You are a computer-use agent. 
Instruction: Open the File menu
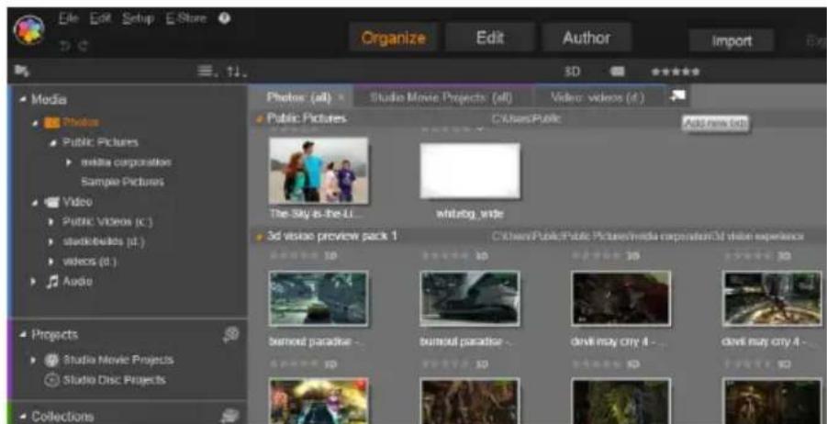pyautogui.click(x=69, y=18)
